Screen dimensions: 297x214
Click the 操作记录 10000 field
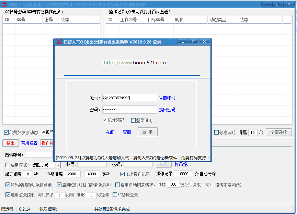pyautogui.click(x=183, y=174)
